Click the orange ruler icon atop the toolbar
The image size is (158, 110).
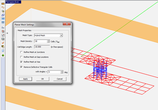pyautogui.click(x=3, y=3)
